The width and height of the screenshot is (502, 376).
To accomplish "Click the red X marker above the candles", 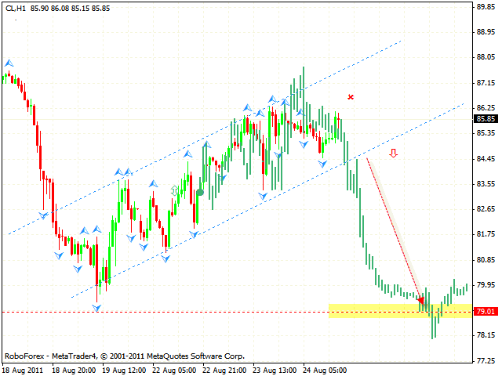I will 351,97.
